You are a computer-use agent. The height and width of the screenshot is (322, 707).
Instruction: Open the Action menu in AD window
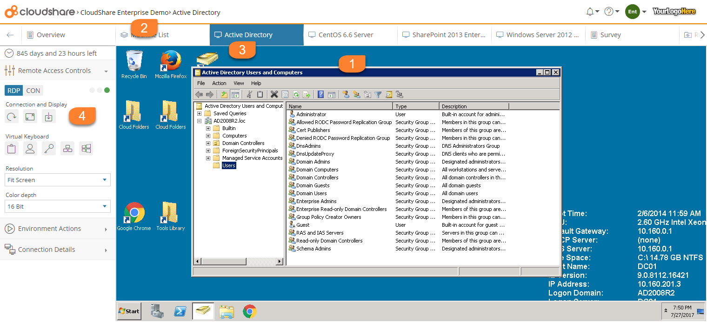coord(219,83)
